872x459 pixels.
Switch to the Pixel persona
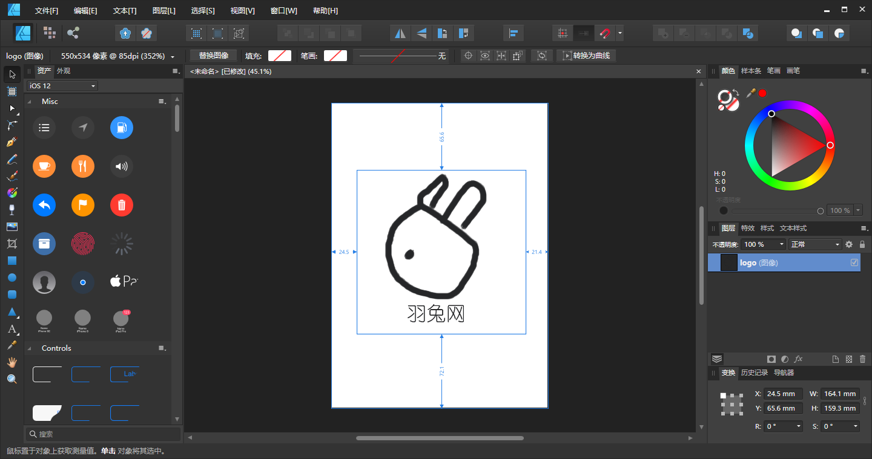point(50,33)
